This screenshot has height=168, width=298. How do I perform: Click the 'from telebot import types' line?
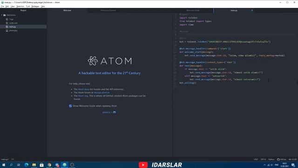[196, 21]
